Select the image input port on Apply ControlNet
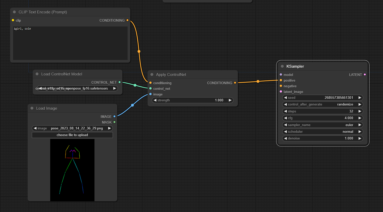Image resolution: width=383 pixels, height=212 pixels. coord(150,94)
